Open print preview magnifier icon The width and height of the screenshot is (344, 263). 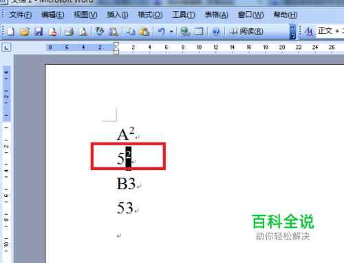pyautogui.click(x=83, y=32)
